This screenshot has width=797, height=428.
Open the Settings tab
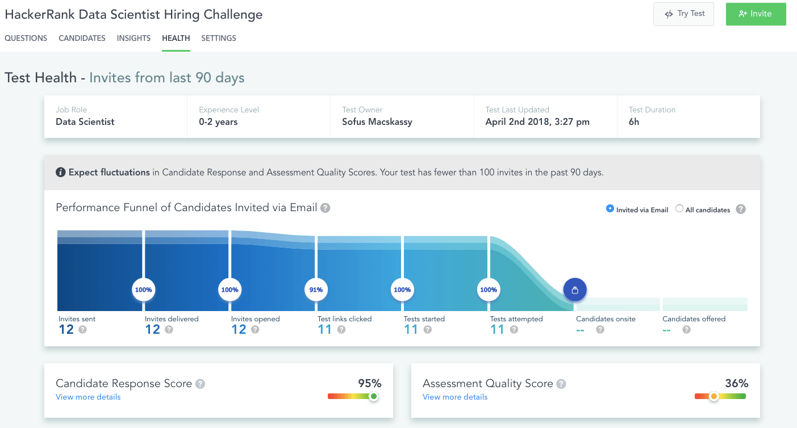[219, 39]
